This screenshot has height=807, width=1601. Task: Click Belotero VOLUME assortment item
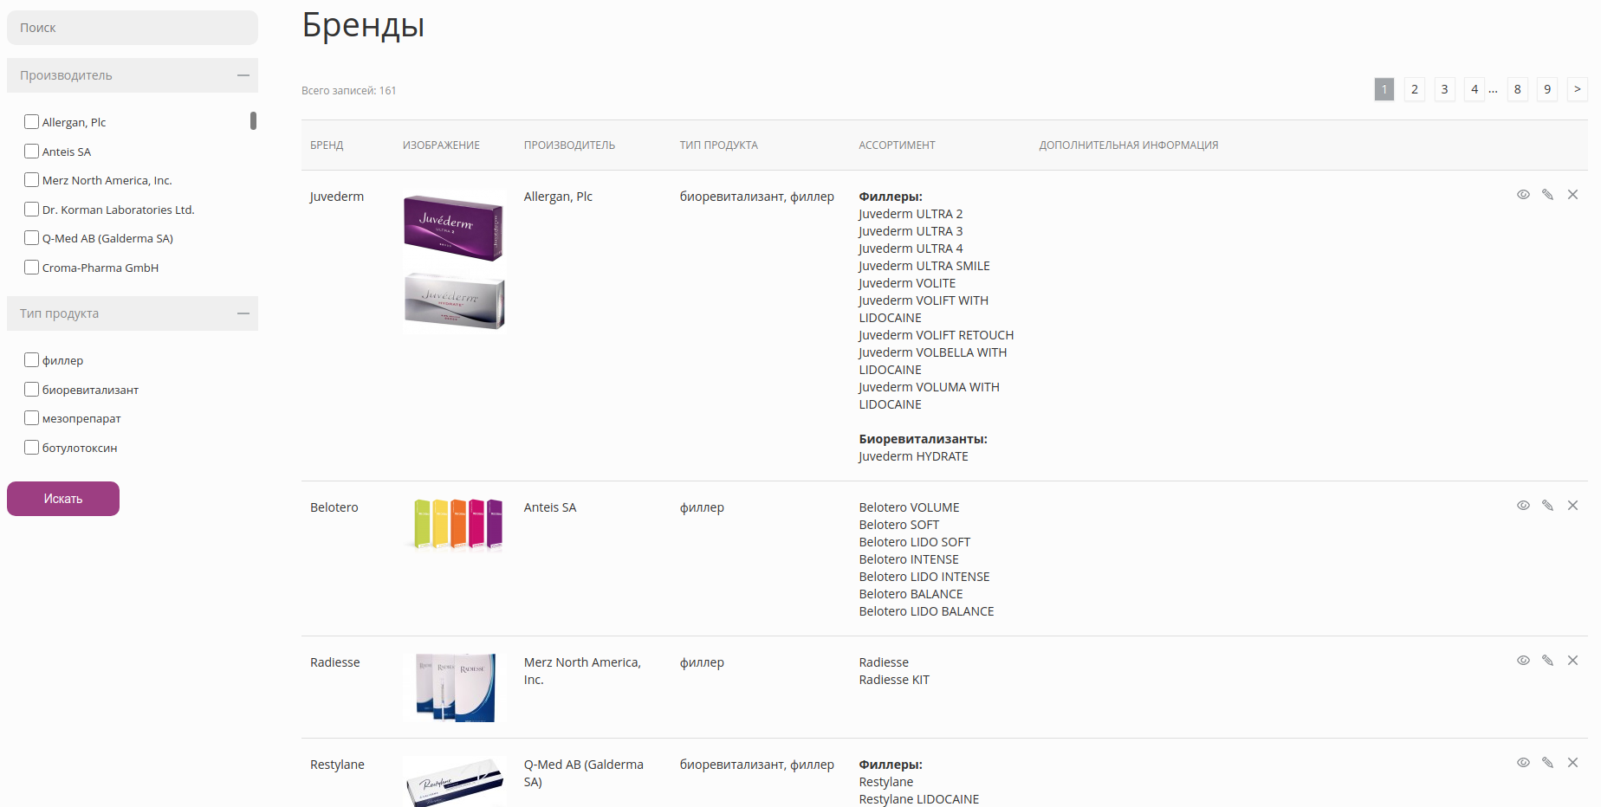coord(910,507)
